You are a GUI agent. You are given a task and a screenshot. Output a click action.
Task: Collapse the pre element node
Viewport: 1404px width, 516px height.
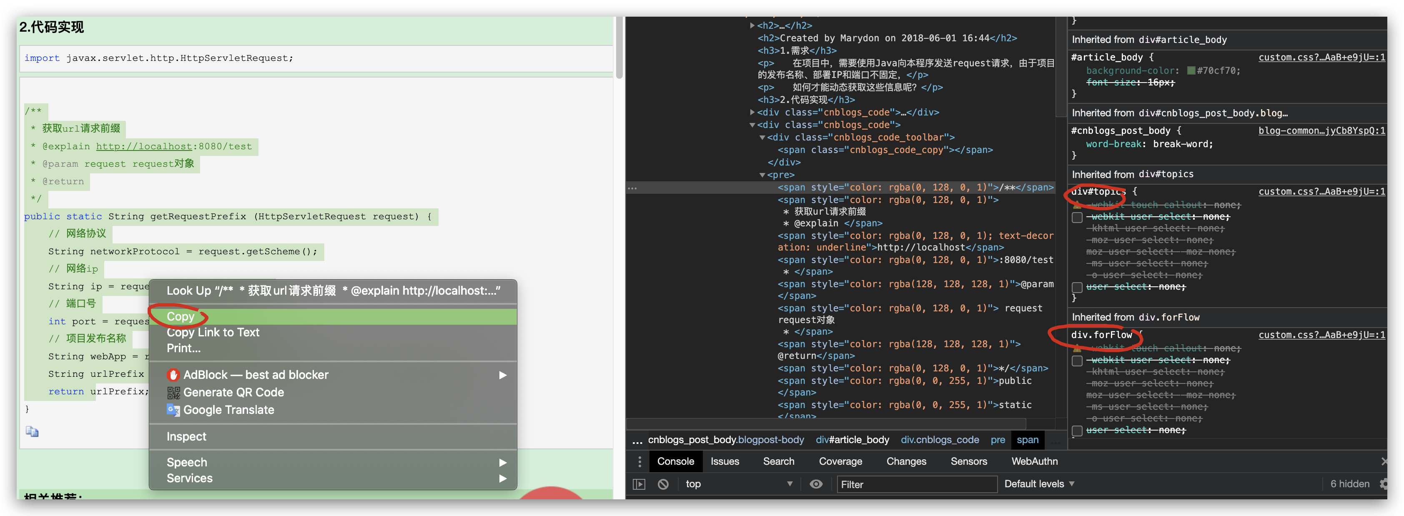762,175
